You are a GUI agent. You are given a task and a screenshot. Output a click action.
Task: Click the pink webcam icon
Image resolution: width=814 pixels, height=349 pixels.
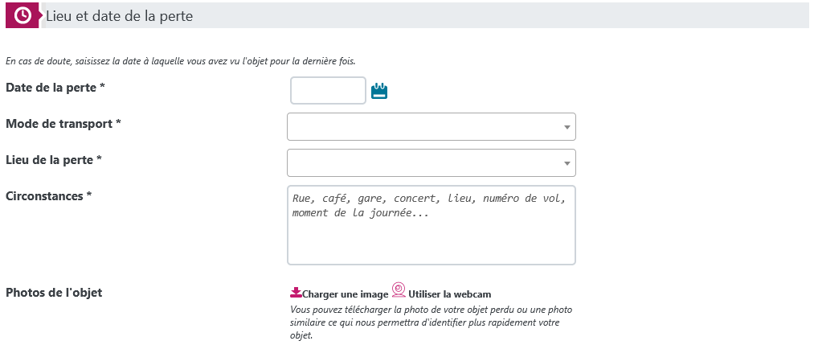399,290
